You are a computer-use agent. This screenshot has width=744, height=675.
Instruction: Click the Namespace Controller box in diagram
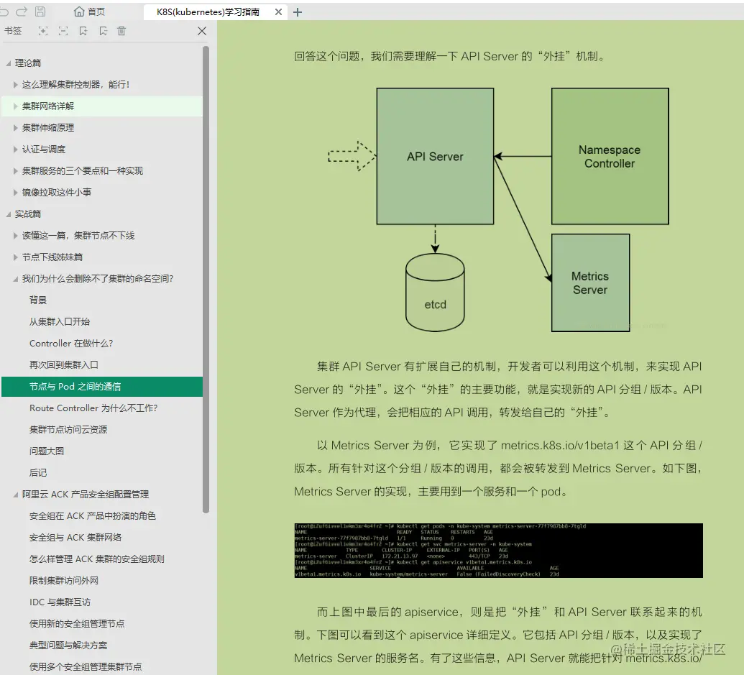point(610,156)
